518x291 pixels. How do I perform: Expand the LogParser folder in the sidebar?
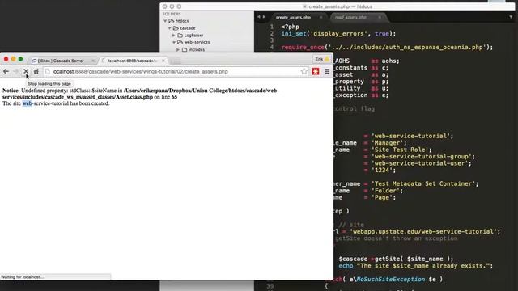click(x=174, y=36)
